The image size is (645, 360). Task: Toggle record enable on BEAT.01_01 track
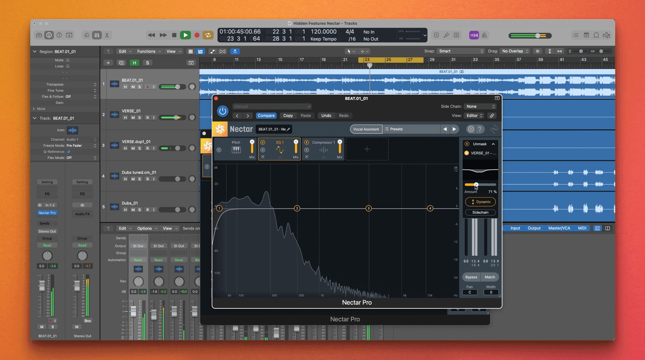point(148,87)
